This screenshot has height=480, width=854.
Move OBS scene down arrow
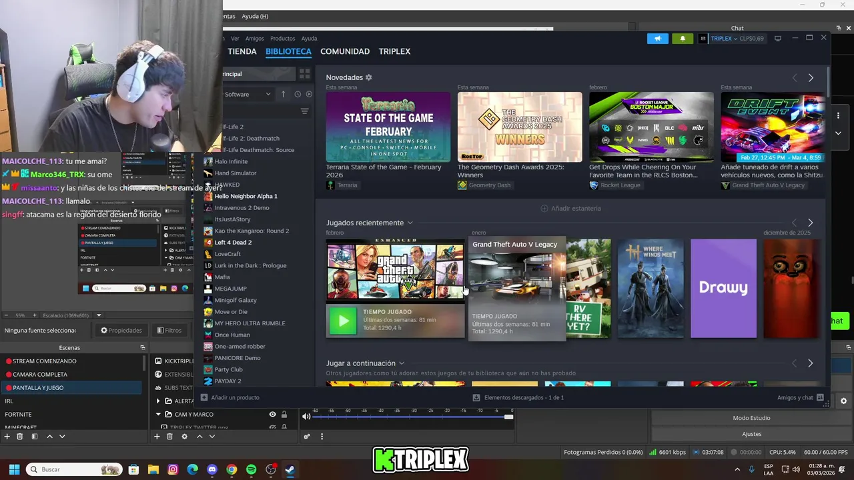62,437
